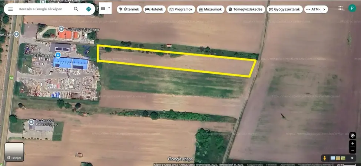Viewport: 361px width, 166px height.
Task: Select the Hotelek category chip
Action: click(x=154, y=9)
